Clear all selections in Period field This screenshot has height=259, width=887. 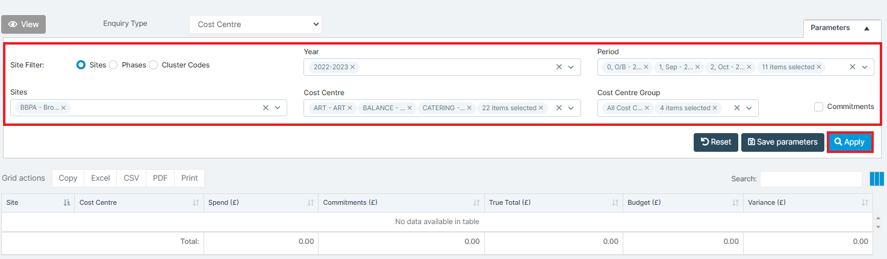pos(852,67)
